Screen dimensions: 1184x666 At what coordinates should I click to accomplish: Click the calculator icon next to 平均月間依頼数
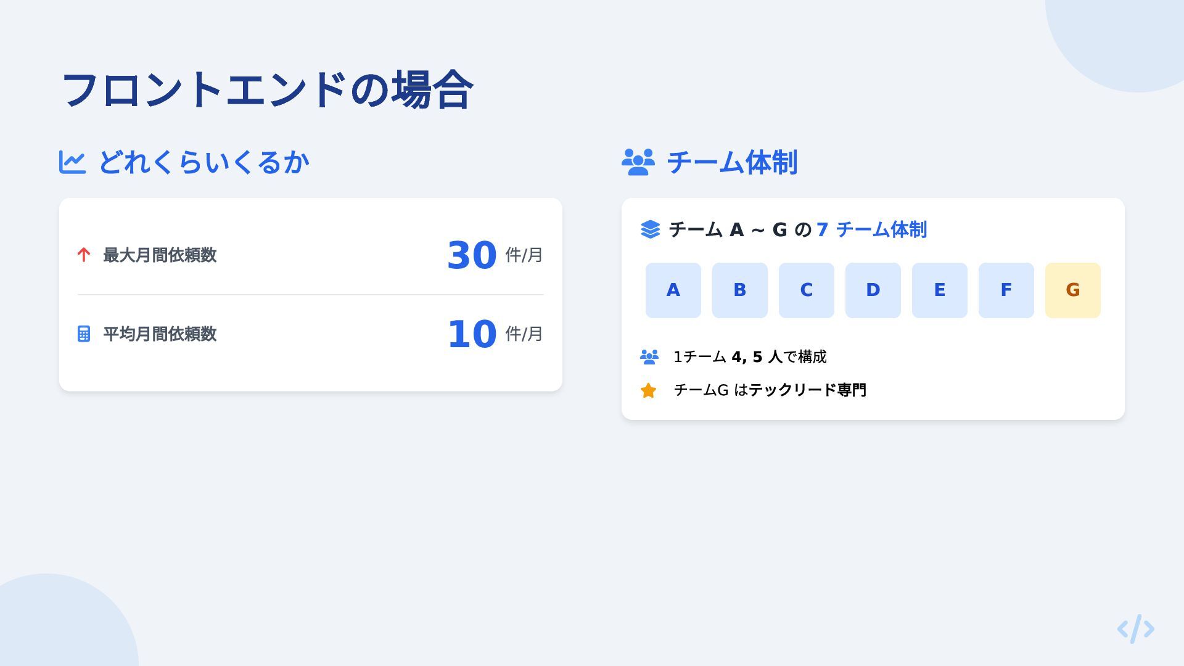[x=84, y=334]
